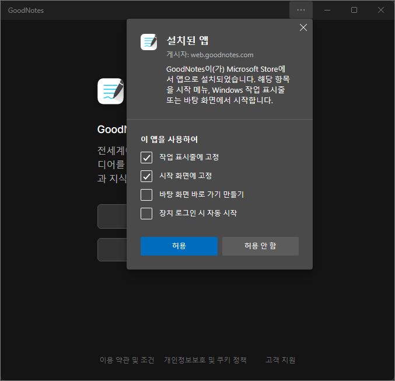Viewport: 395px width, 381px height.
Task: Open the three-dot menu in title bar
Action: pos(301,10)
